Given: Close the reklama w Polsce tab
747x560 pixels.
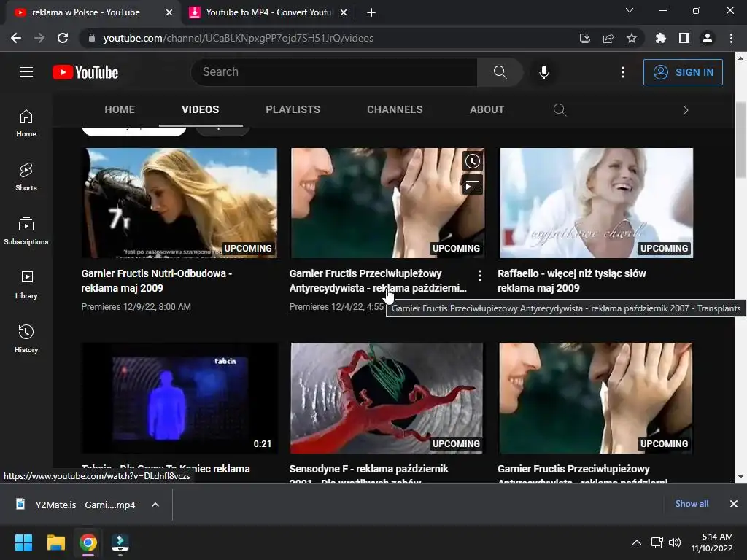Looking at the screenshot, I should point(169,12).
